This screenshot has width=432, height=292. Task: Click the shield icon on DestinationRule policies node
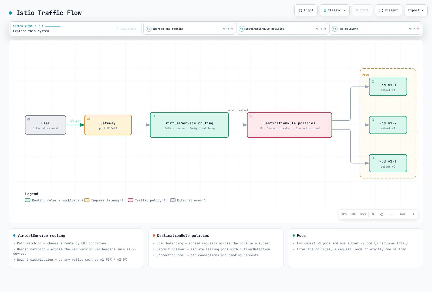coord(251,116)
